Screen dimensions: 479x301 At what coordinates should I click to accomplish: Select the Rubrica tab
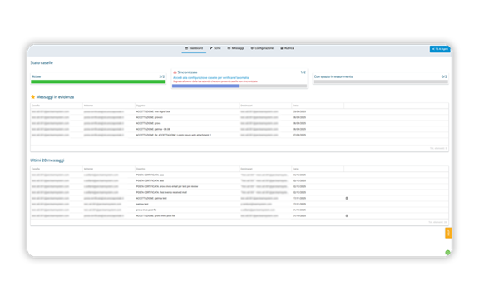coord(287,48)
